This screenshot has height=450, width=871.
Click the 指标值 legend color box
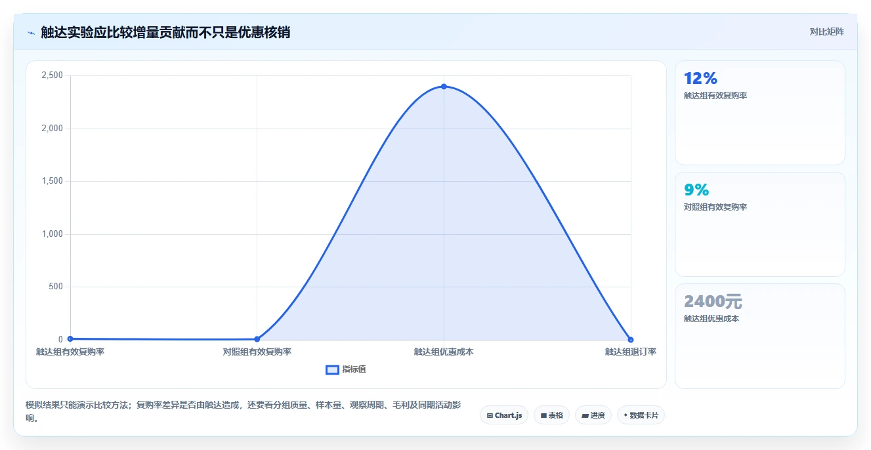(x=332, y=369)
